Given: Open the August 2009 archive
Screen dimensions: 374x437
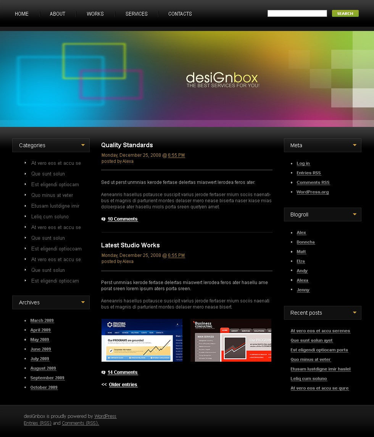Looking at the screenshot, I should click(x=43, y=368).
